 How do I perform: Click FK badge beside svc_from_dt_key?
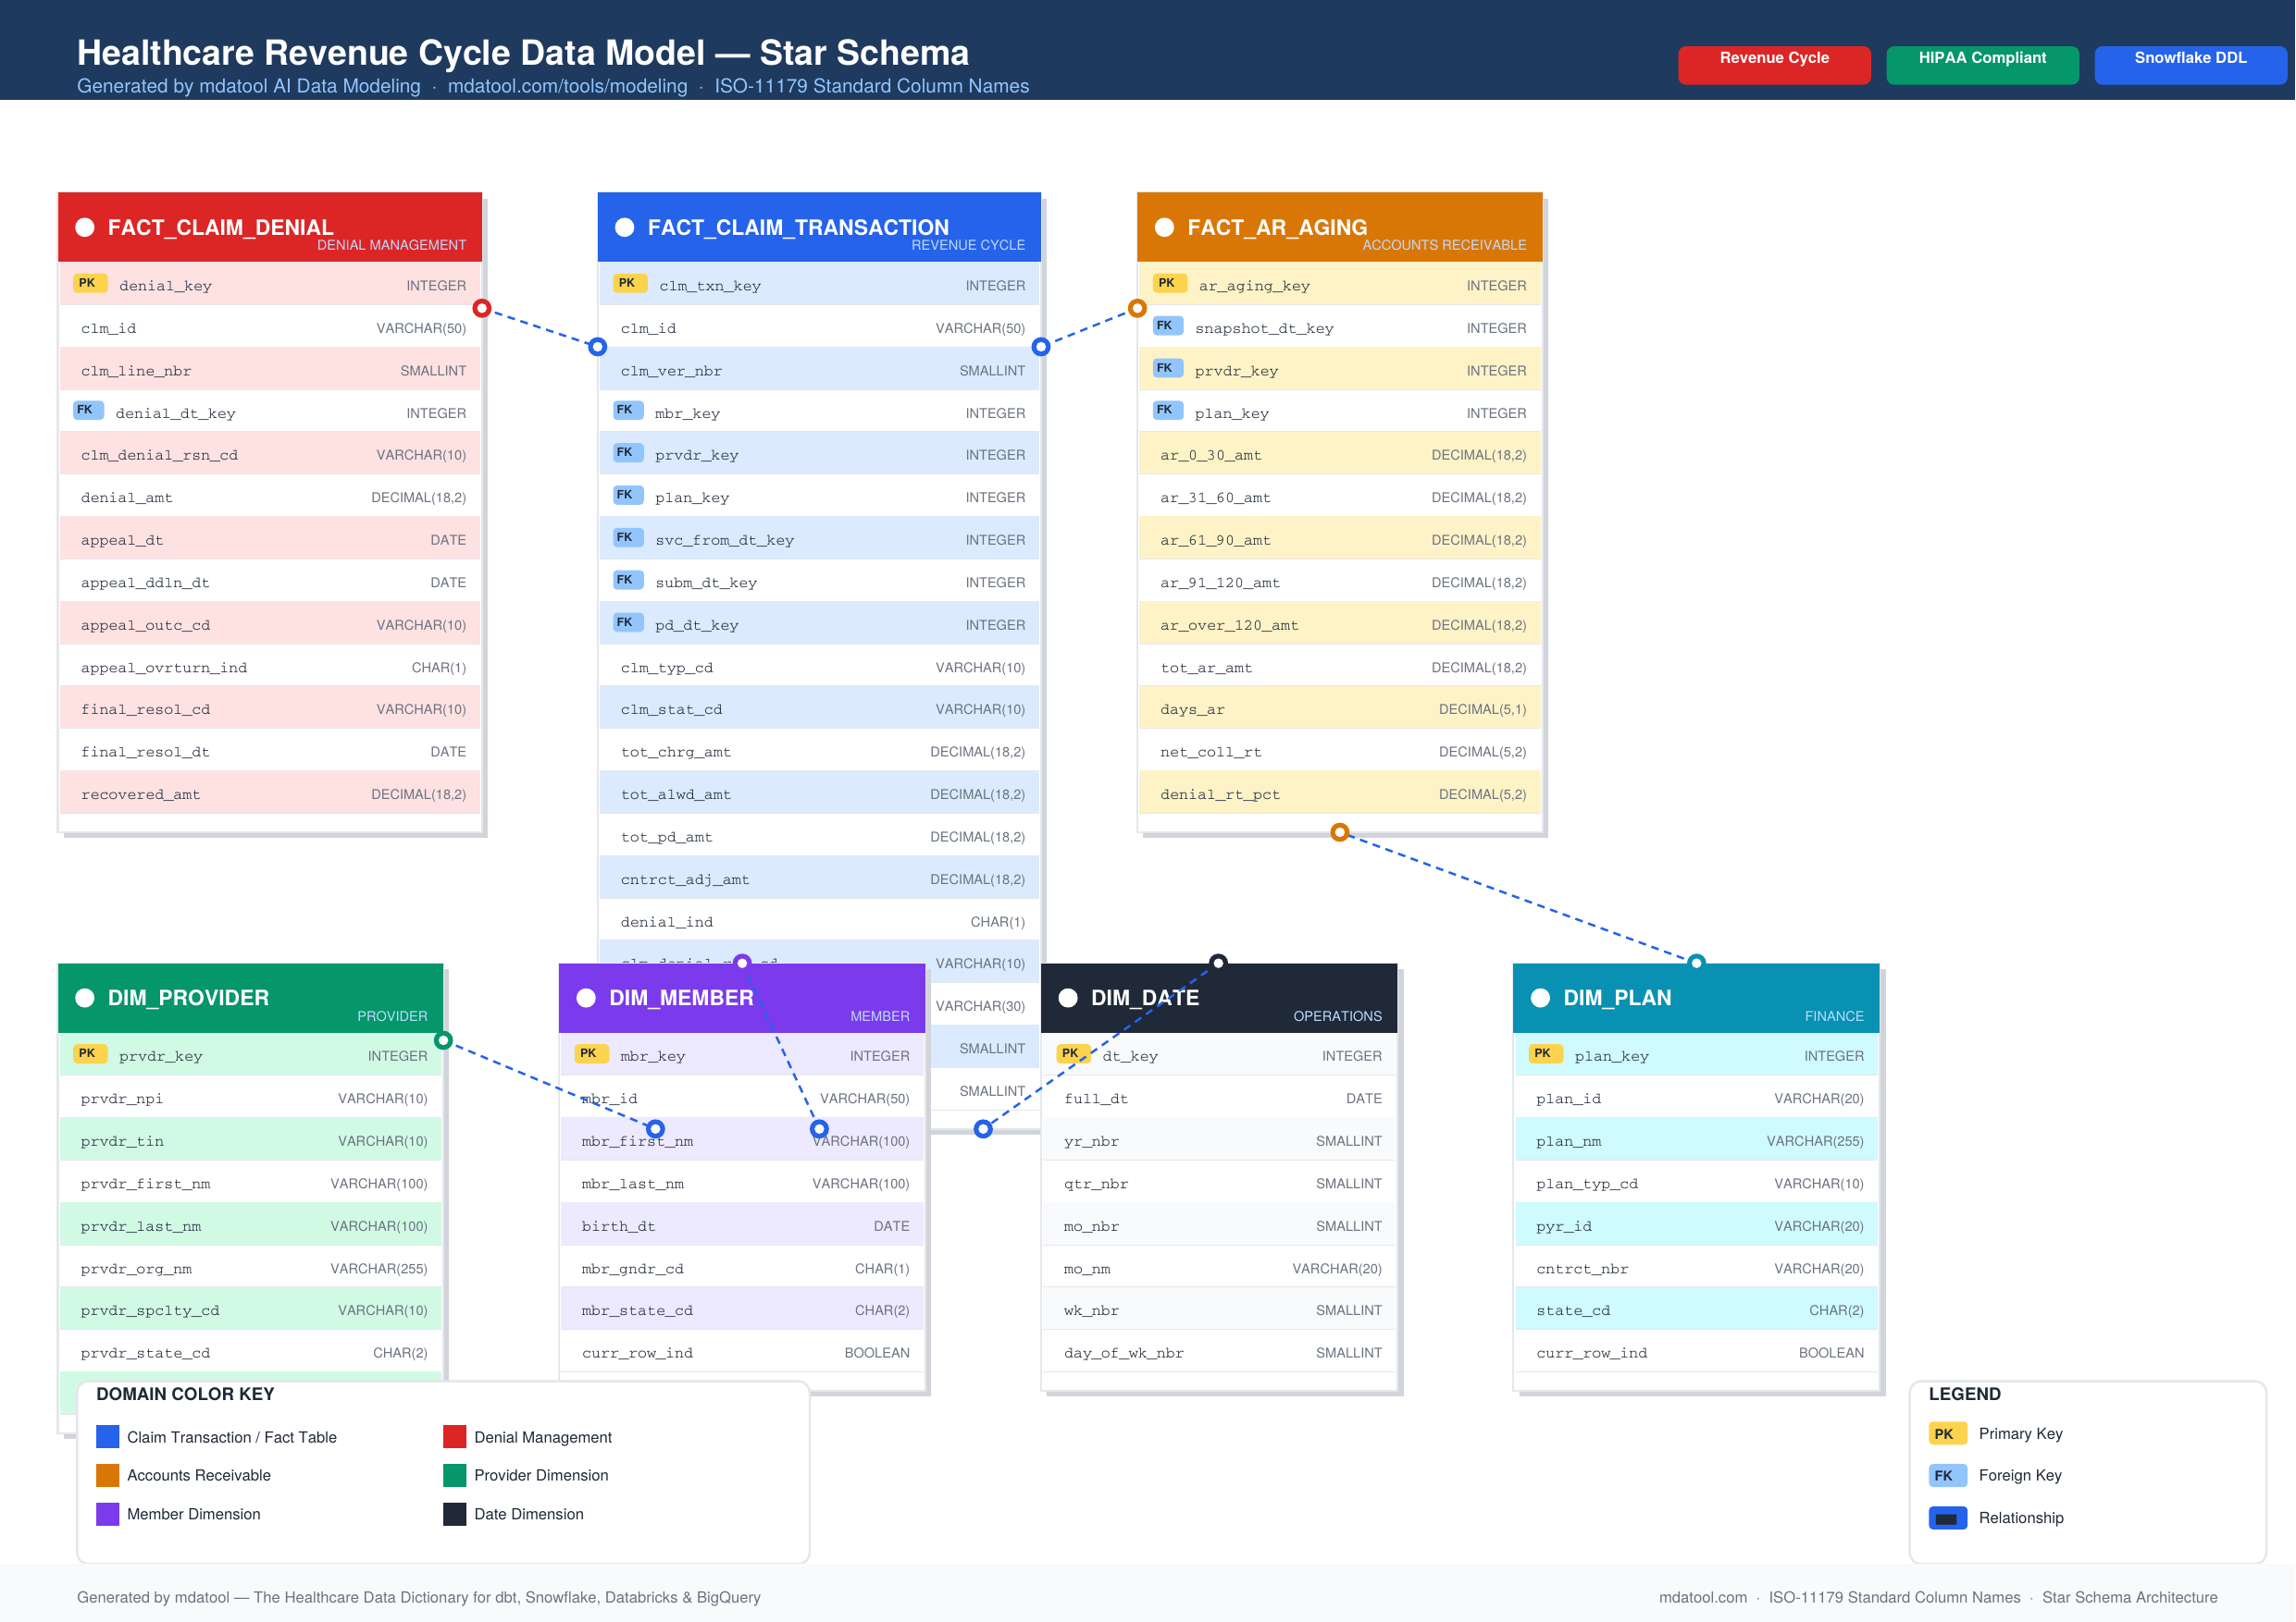coord(627,537)
